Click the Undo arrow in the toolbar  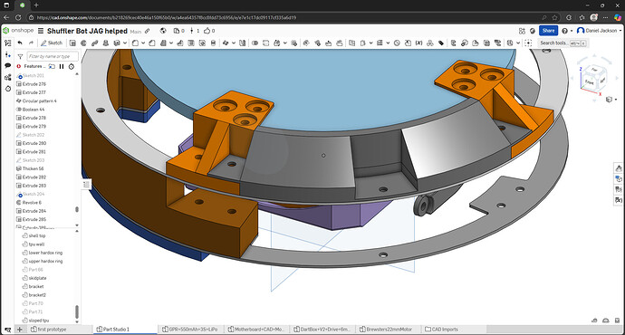point(20,43)
